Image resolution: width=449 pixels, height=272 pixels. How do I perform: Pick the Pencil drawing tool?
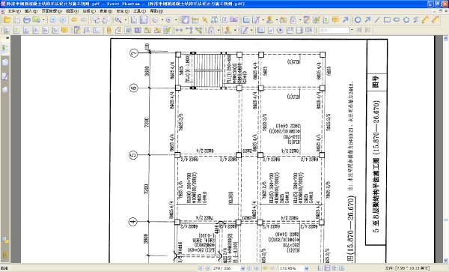426,19
